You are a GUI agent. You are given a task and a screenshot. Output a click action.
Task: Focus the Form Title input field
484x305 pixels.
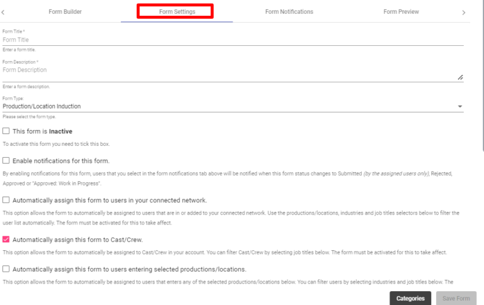(x=233, y=40)
